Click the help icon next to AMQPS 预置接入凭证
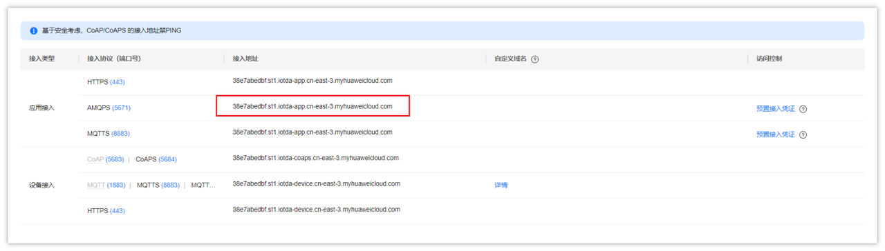 coord(803,109)
